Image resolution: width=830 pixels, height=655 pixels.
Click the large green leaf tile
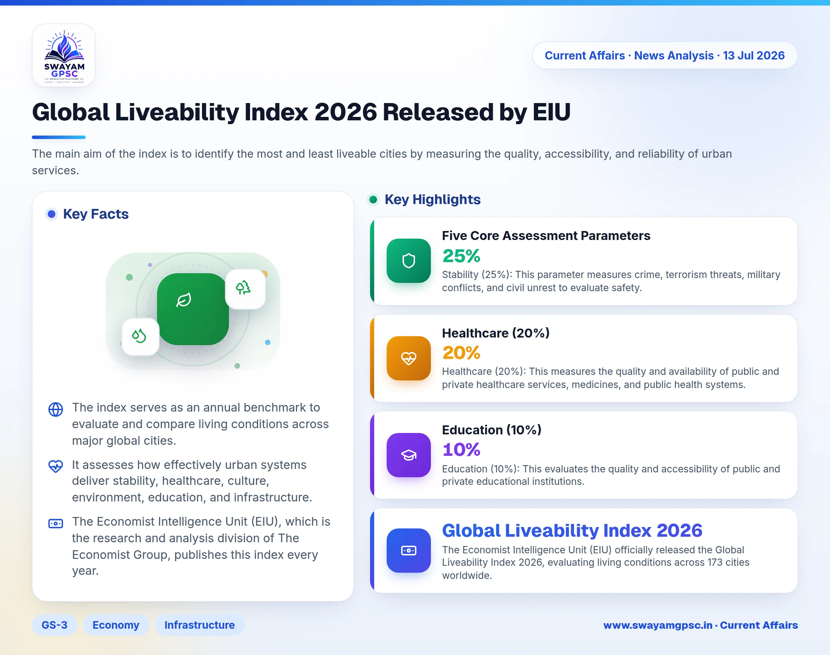[193, 309]
